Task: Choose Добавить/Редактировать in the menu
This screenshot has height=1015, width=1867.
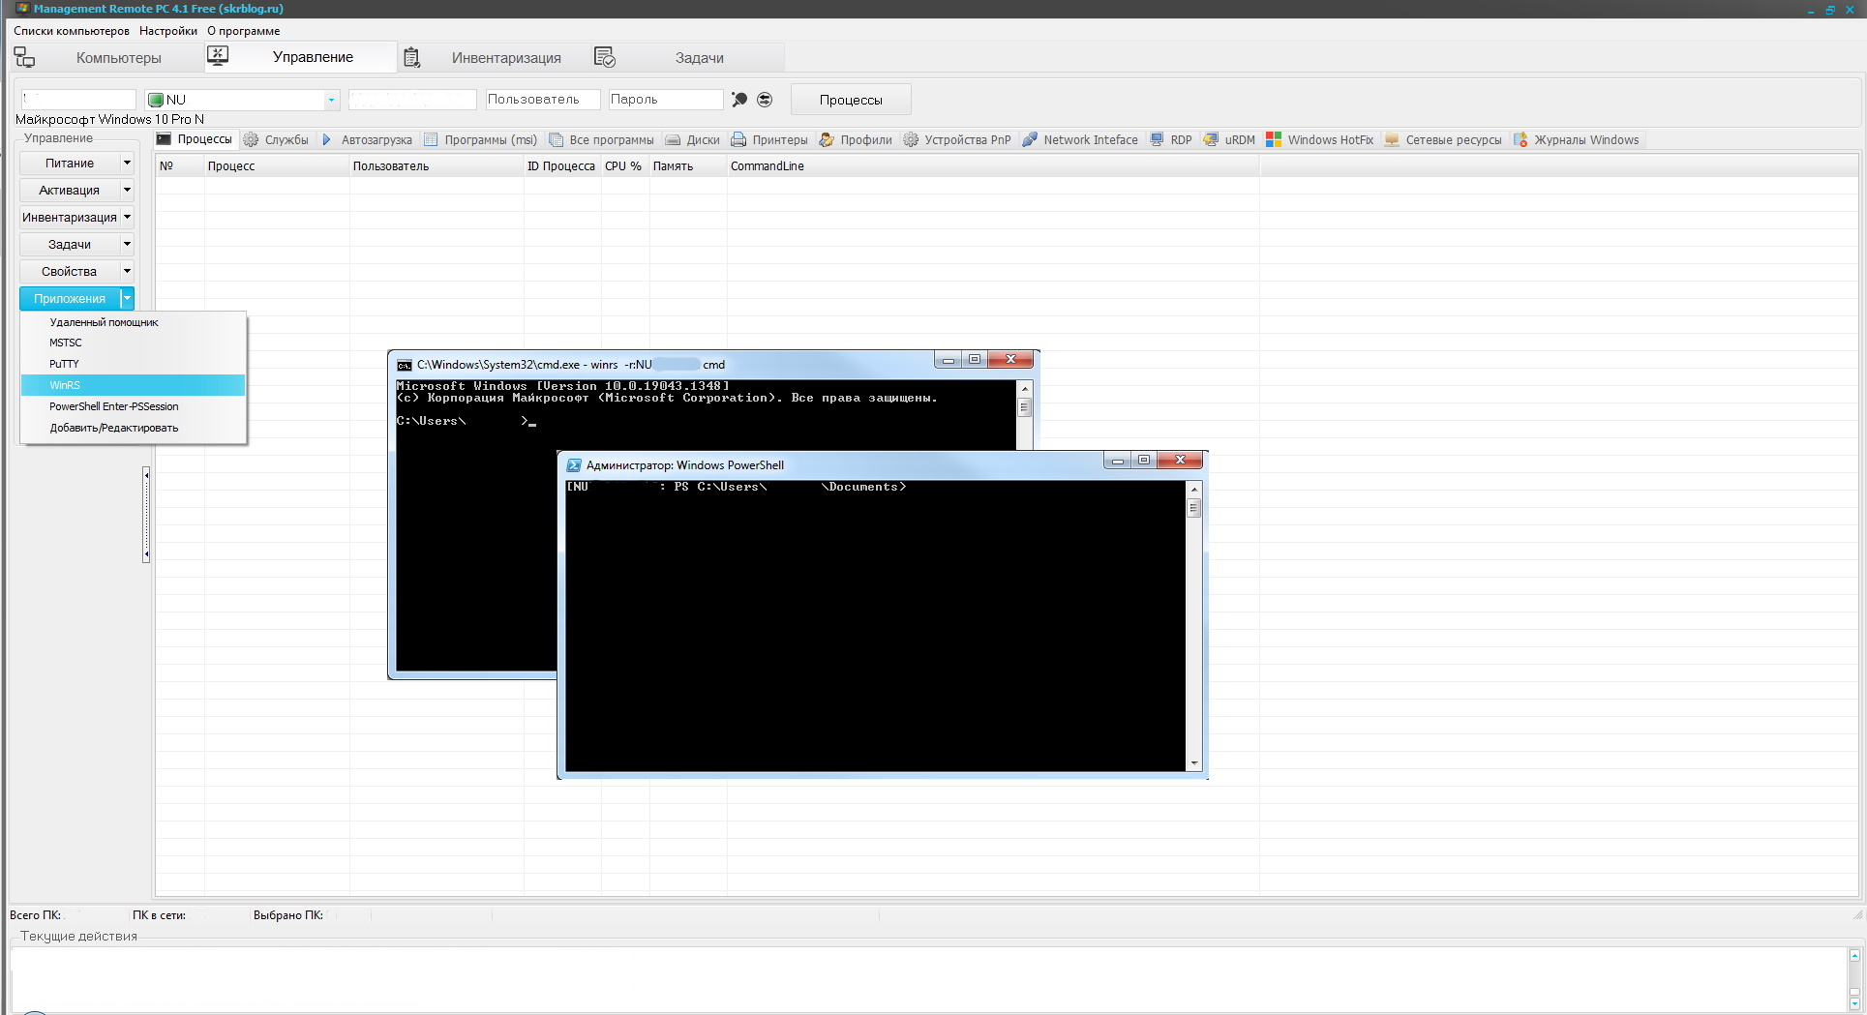Action: [x=134, y=428]
